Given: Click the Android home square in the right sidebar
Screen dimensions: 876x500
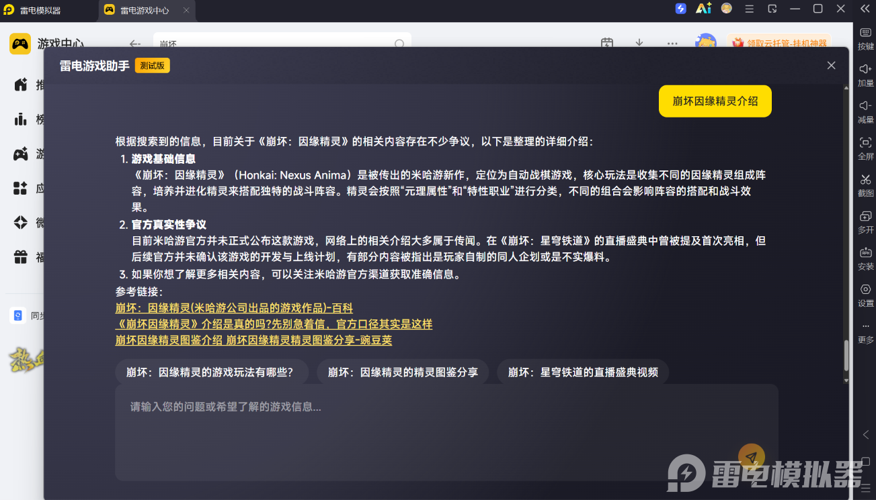Looking at the screenshot, I should coord(866,462).
